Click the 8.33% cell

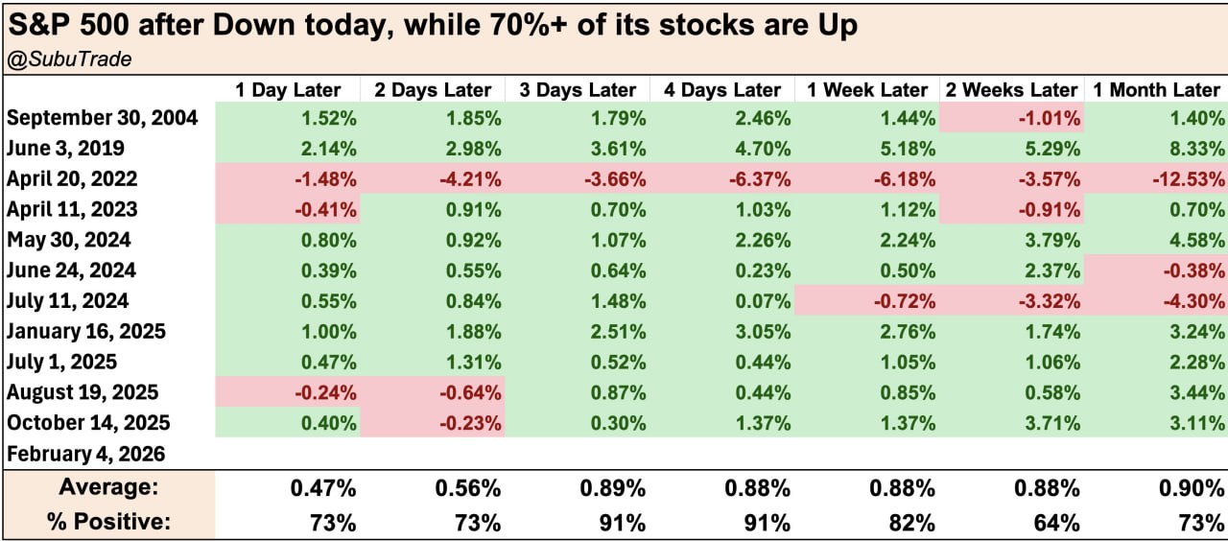pyautogui.click(x=1198, y=149)
